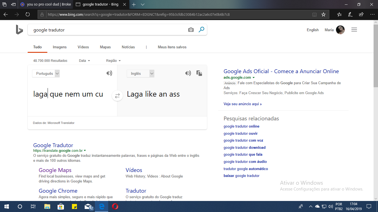
Task: Open the Bing hamburger menu
Action: (x=354, y=30)
